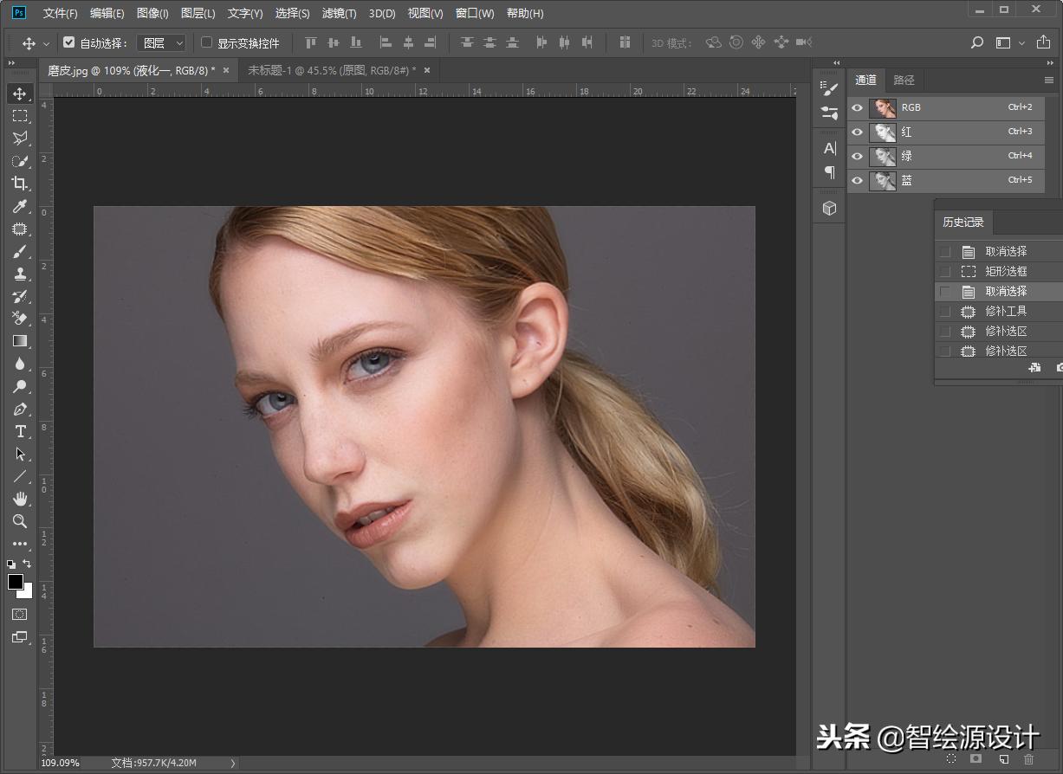Open the 图层 auto-select dropdown

[162, 42]
